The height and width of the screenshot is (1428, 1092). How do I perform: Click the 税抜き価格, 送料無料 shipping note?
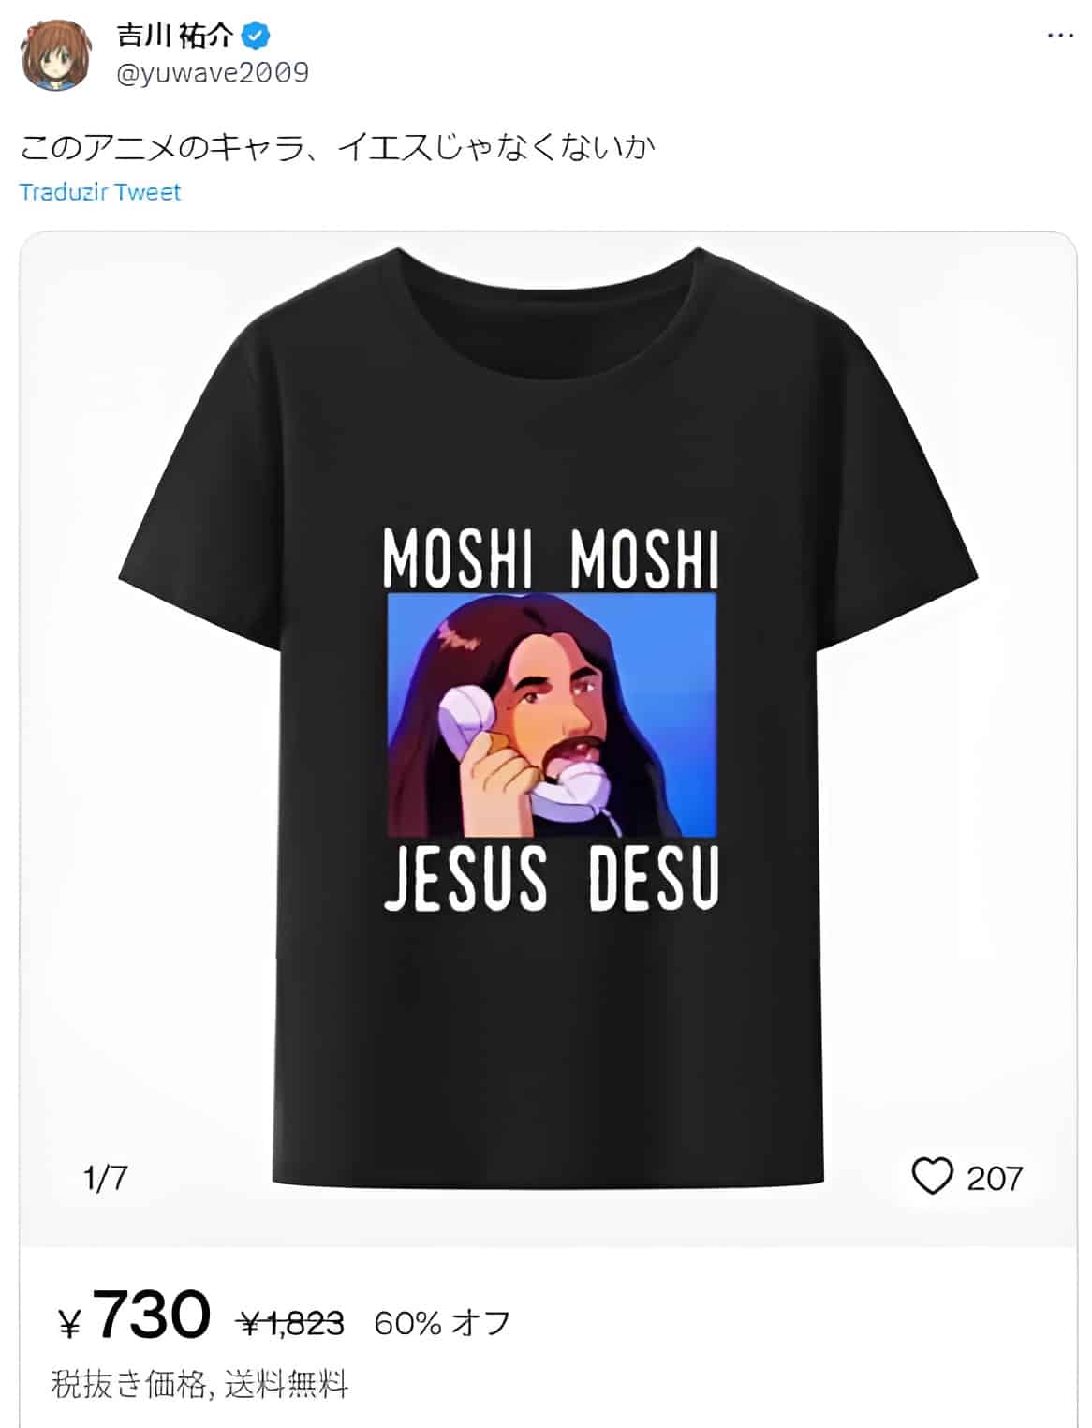pos(199,1384)
